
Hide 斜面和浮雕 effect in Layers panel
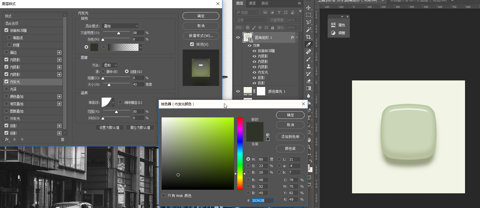tap(254, 51)
